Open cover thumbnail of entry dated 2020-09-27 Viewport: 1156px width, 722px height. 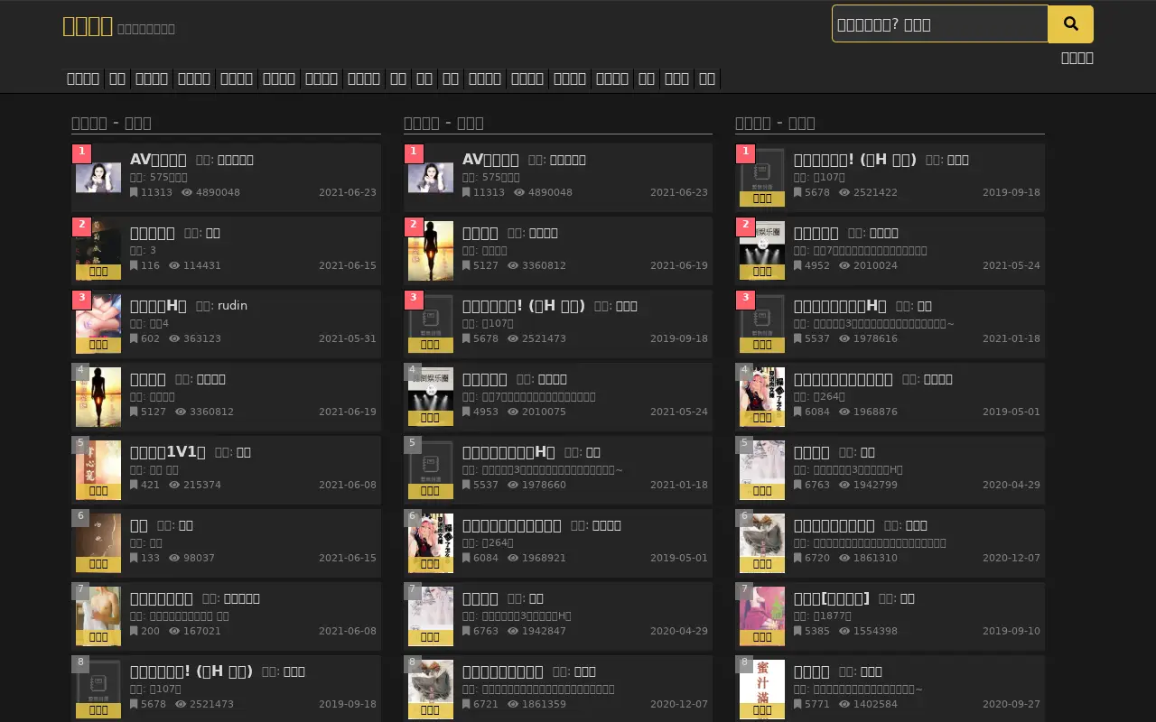(762, 689)
